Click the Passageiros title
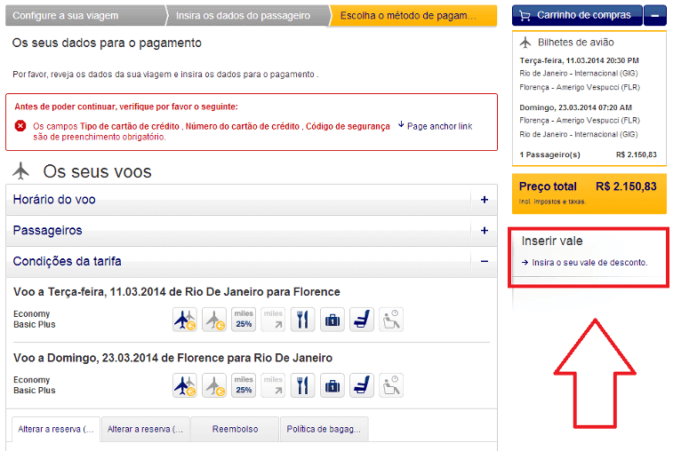This screenshot has height=451, width=673. tap(47, 230)
